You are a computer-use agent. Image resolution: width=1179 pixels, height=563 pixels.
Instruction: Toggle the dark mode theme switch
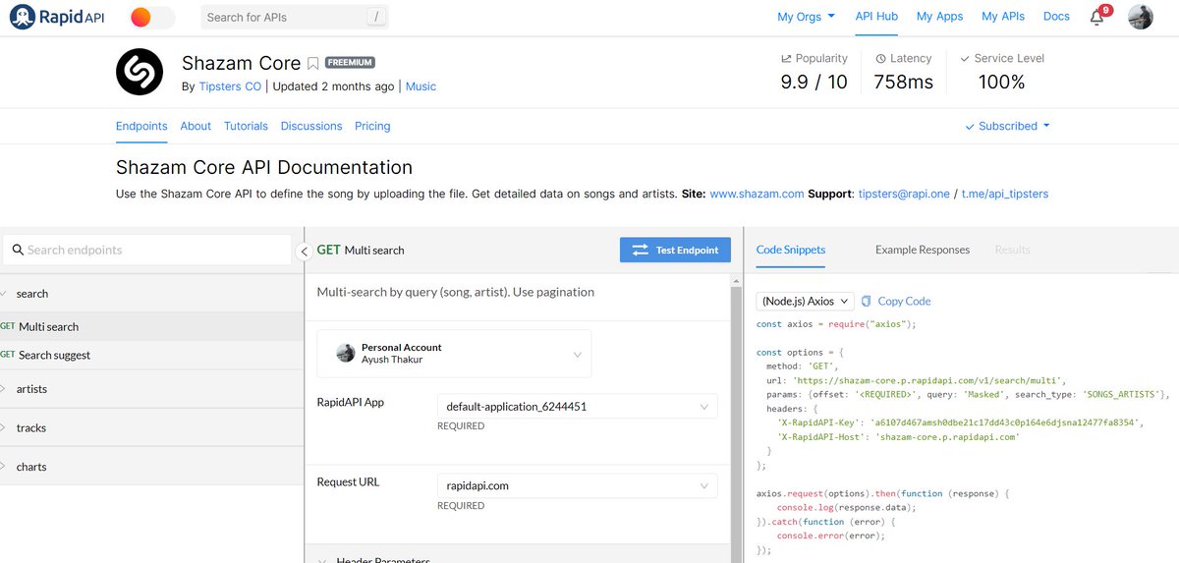[x=152, y=17]
